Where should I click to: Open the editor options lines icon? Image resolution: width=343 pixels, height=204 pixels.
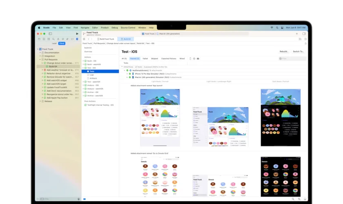pyautogui.click(x=300, y=39)
